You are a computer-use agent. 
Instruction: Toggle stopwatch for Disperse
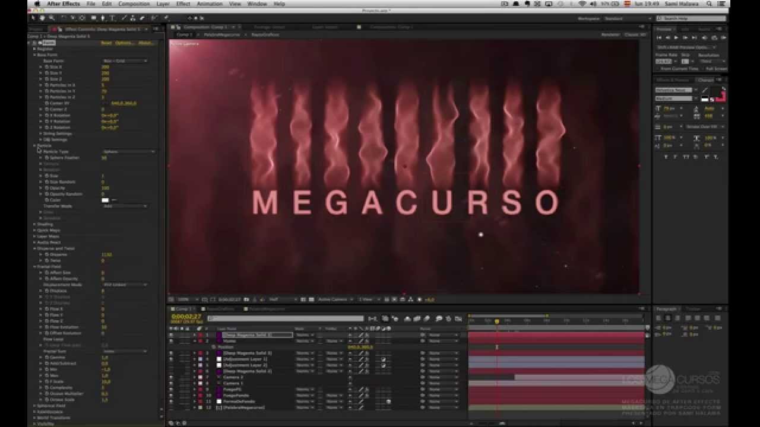[x=46, y=254]
